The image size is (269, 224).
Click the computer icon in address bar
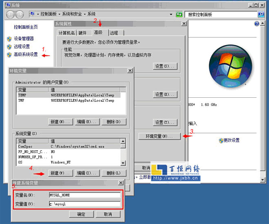[x=32, y=14]
